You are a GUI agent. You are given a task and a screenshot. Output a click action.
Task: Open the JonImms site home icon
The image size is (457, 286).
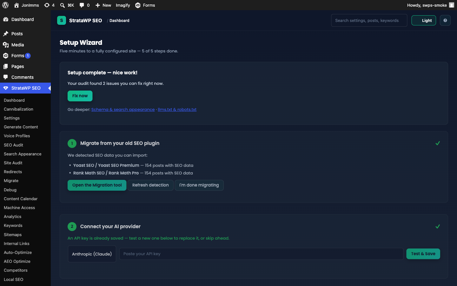pos(17,5)
